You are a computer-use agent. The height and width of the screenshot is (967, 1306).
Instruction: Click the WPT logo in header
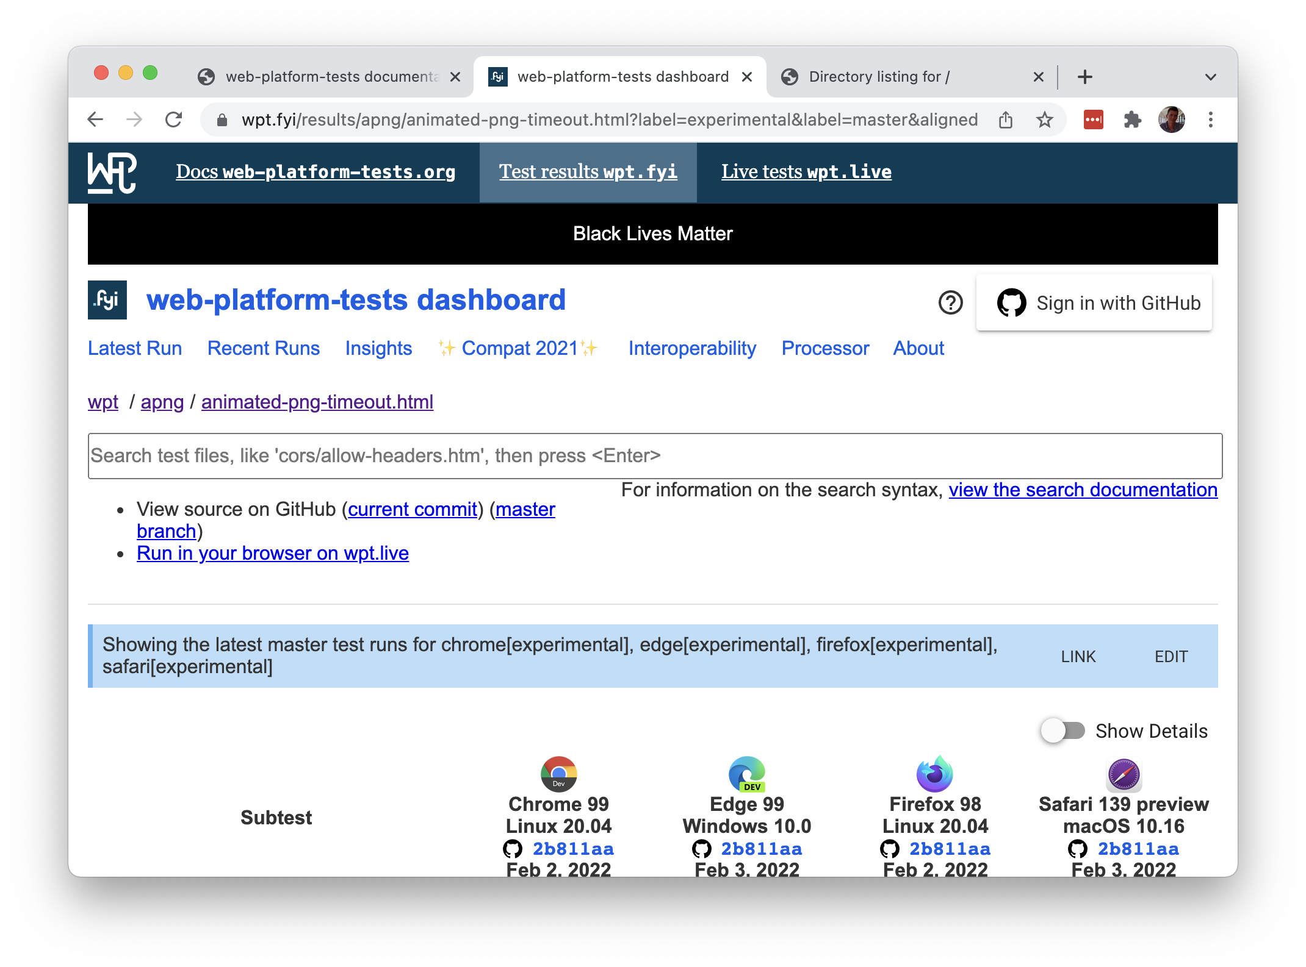(x=112, y=173)
